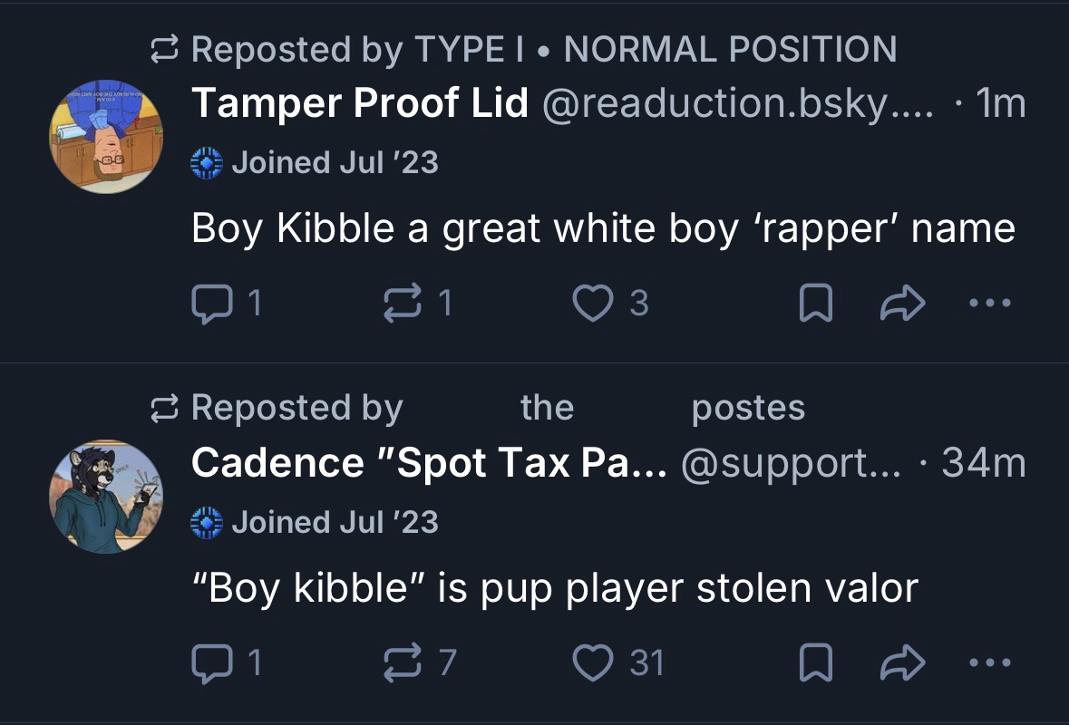Open Cadence "Spot Tax Pa..." display name
Screen dimensions: 1069x725
pyautogui.click(x=429, y=463)
